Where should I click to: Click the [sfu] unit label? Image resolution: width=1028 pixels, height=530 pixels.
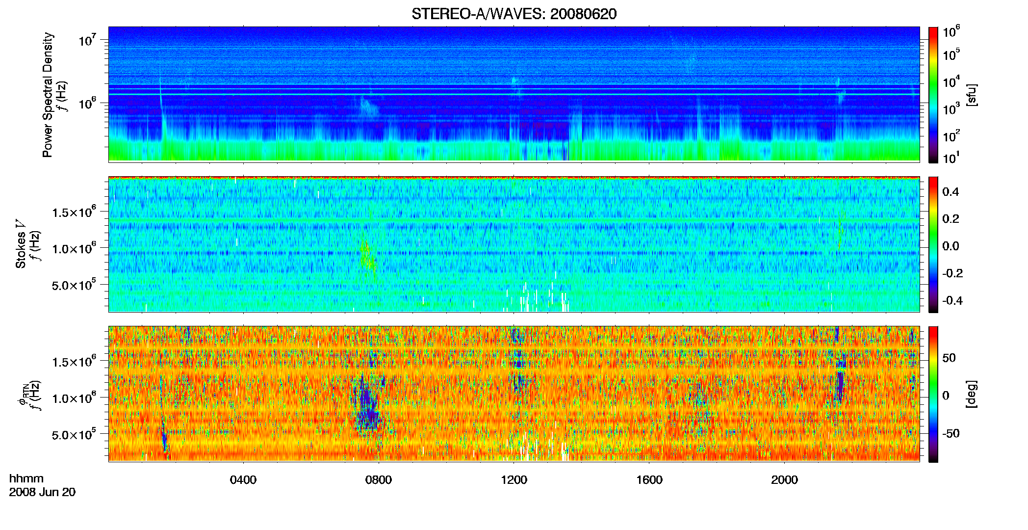971,95
